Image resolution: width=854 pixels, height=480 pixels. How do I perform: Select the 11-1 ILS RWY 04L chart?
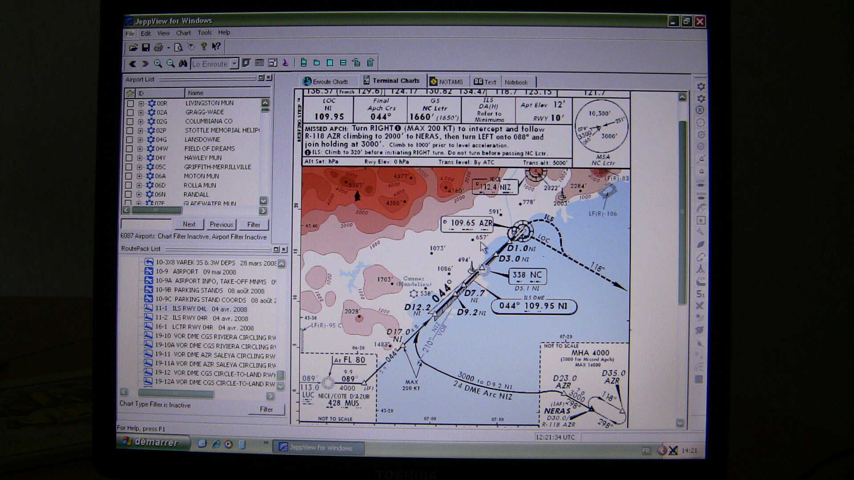(x=201, y=309)
